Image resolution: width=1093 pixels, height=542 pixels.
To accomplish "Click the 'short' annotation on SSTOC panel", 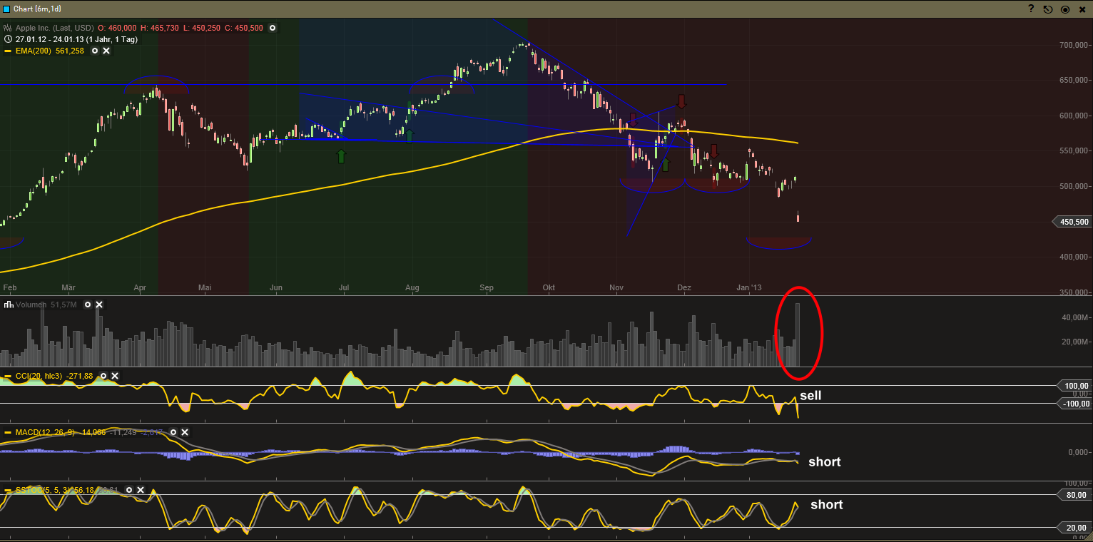I will coord(827,505).
